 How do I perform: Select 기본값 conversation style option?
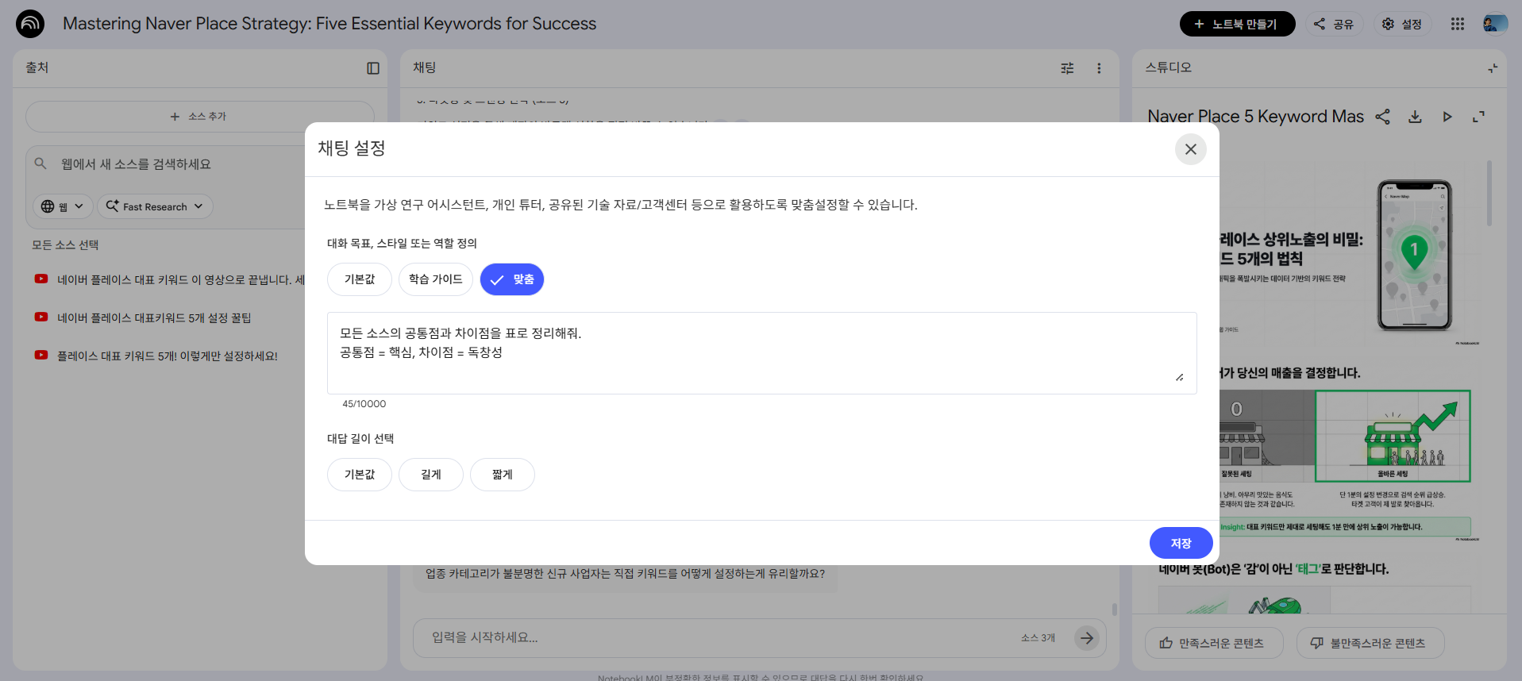(x=360, y=279)
